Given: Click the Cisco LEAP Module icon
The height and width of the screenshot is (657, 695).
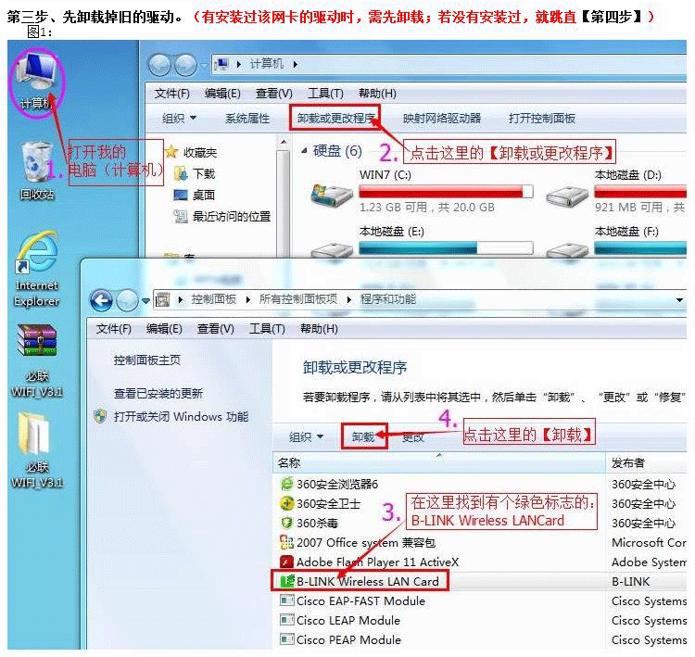Looking at the screenshot, I should (286, 620).
